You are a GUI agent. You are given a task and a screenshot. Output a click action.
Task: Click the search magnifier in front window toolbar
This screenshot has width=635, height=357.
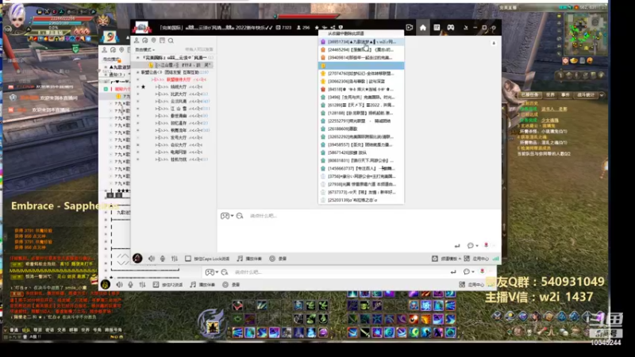[x=171, y=40]
